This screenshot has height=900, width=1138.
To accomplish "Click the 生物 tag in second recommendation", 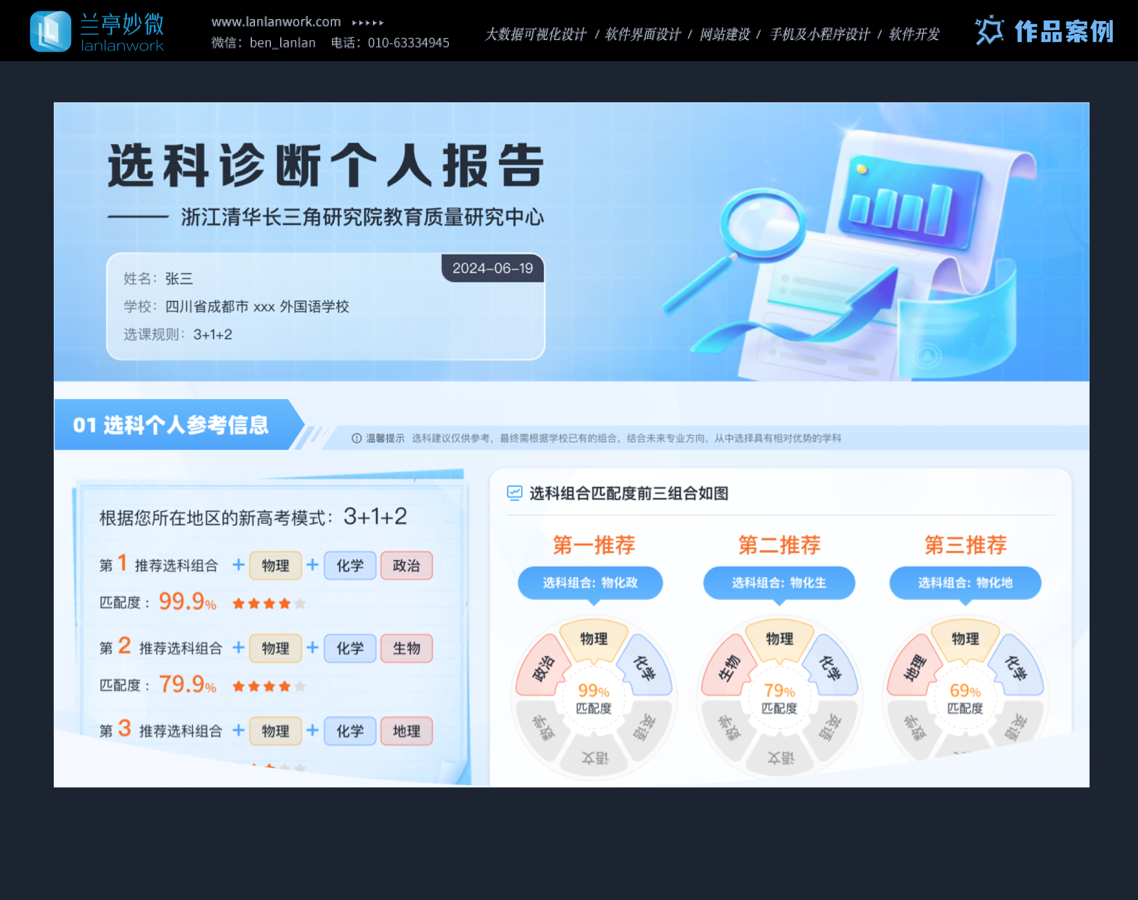I will pyautogui.click(x=406, y=649).
